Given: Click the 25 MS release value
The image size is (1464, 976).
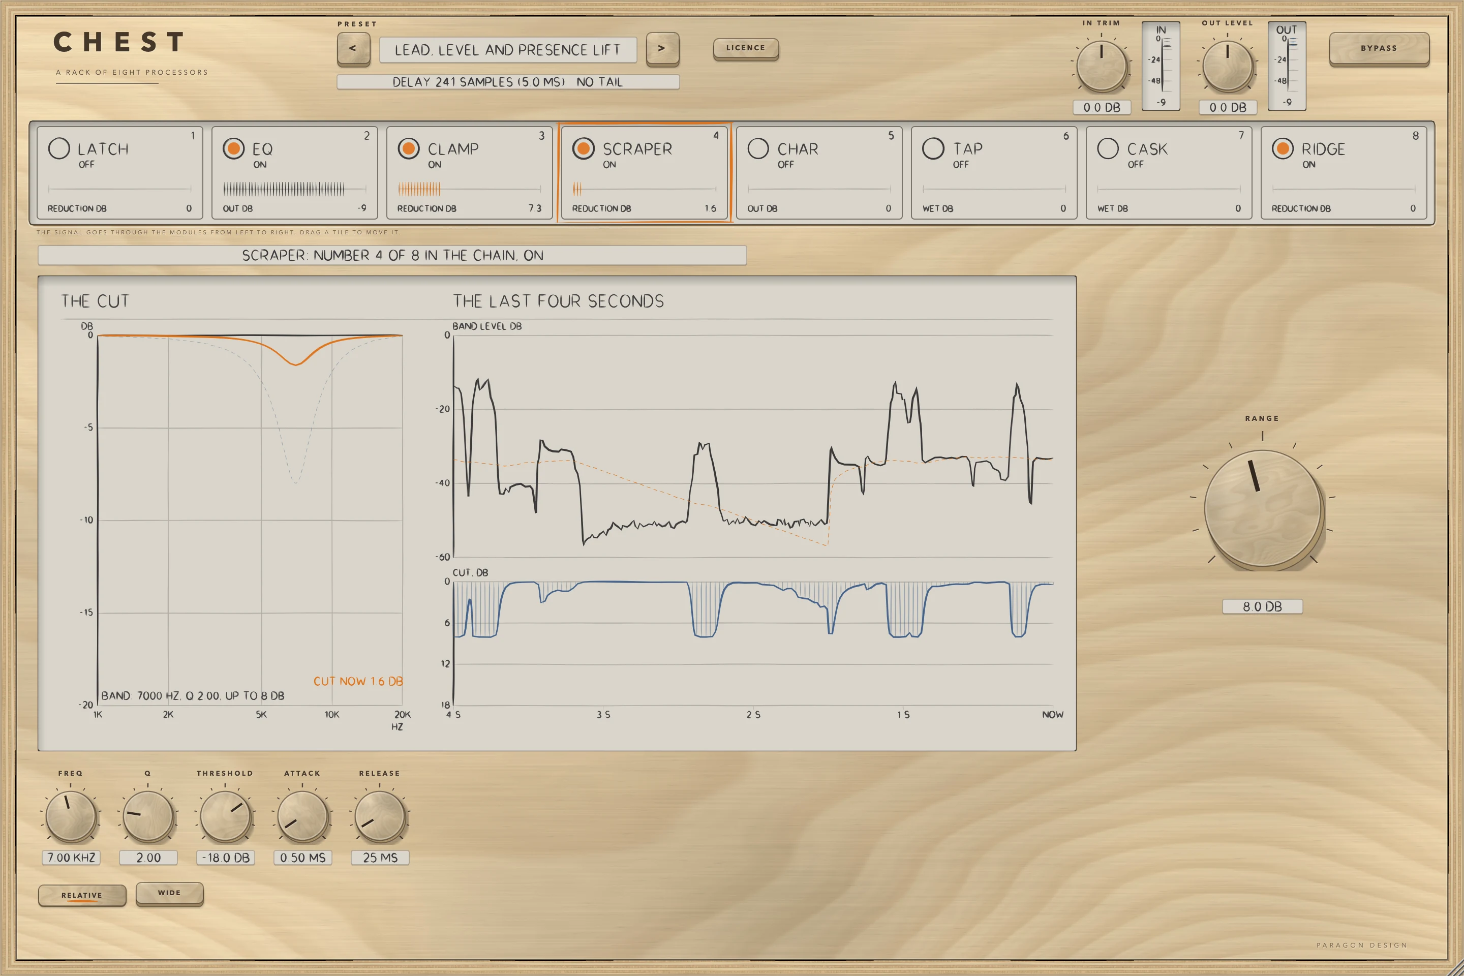Looking at the screenshot, I should [x=380, y=858].
